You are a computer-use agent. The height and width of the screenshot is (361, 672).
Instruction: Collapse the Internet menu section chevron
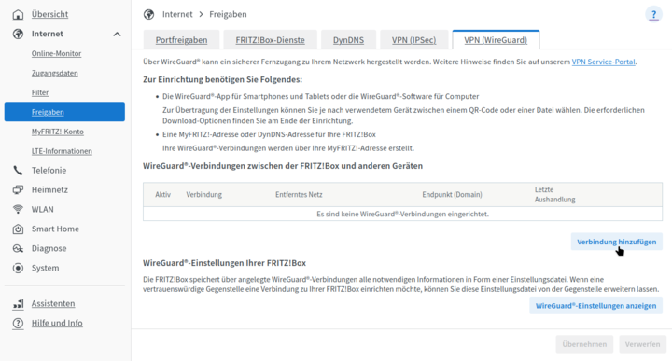pos(117,35)
